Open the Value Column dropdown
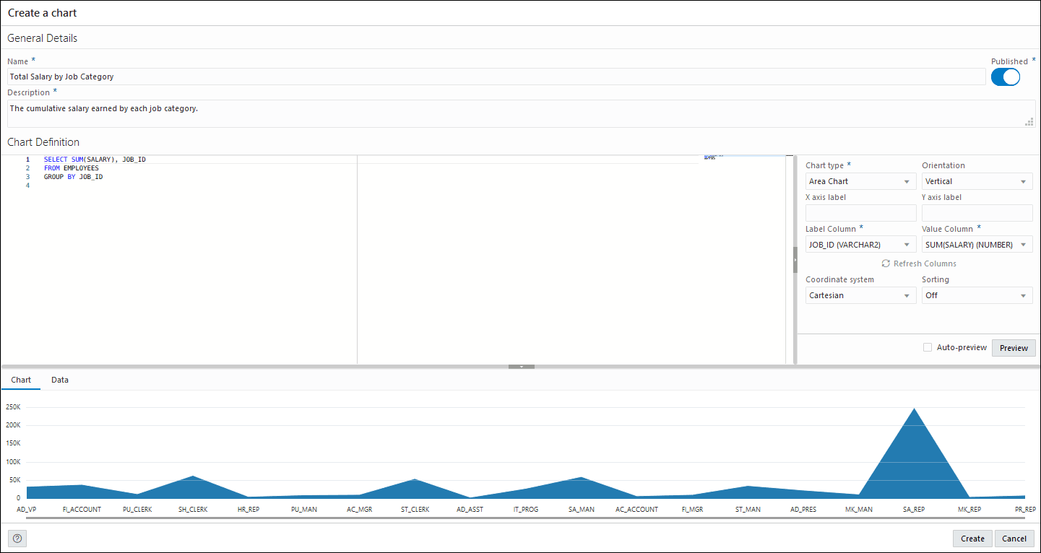The image size is (1041, 553). (x=977, y=244)
